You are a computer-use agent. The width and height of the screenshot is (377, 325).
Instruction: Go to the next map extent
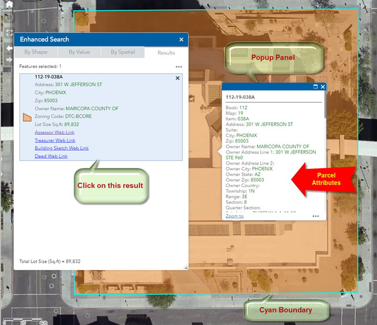tap(9, 60)
